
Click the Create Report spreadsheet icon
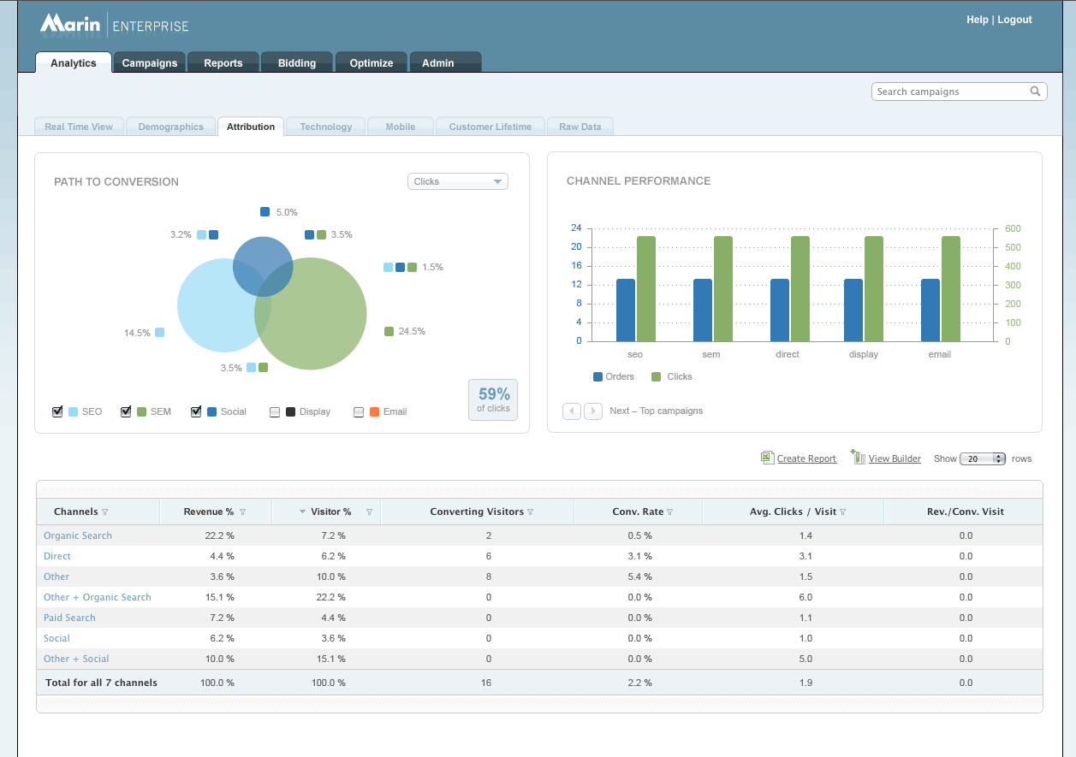tap(767, 458)
